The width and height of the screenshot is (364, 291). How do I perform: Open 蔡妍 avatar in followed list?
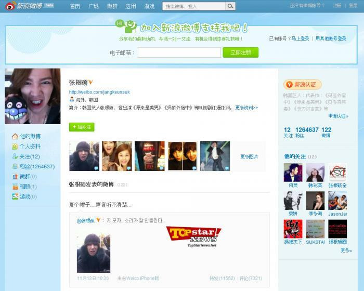click(293, 201)
